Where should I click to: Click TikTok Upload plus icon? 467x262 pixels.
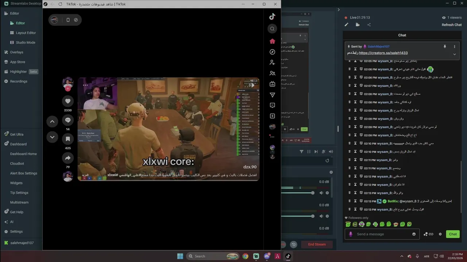[x=272, y=116]
